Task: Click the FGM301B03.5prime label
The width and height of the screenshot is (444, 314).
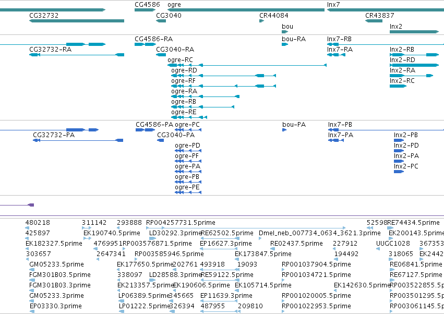Action: (60, 275)
